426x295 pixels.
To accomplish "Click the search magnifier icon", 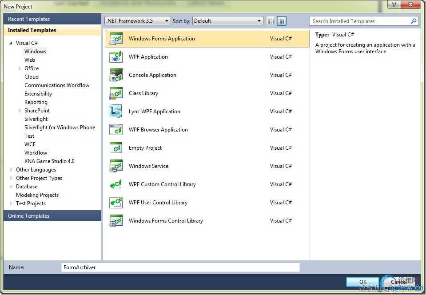I will (x=414, y=21).
